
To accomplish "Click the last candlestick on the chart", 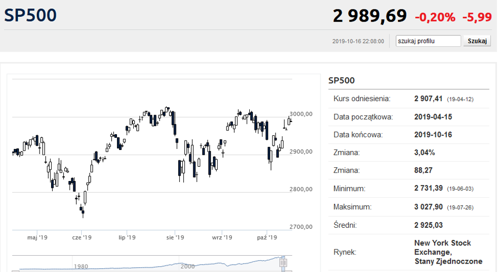I will tap(291, 121).
